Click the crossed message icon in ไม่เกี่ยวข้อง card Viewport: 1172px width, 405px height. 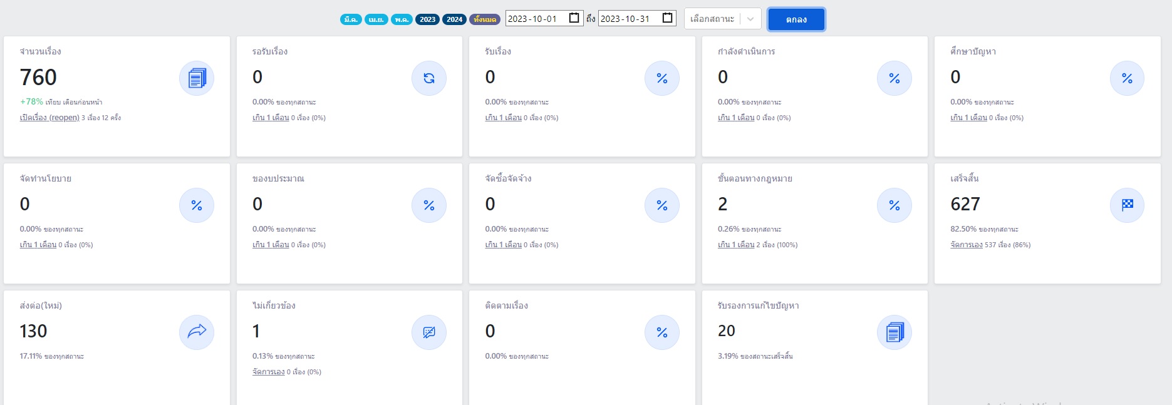tap(429, 332)
